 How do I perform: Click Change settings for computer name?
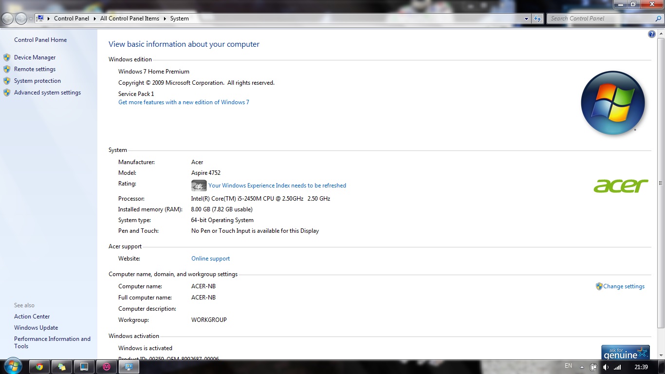(x=624, y=286)
